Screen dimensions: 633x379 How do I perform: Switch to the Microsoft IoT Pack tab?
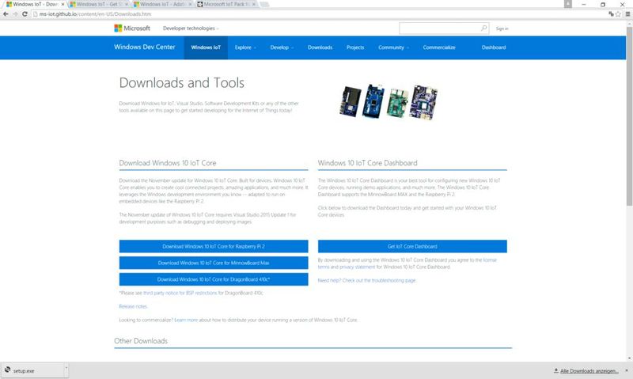(226, 4)
